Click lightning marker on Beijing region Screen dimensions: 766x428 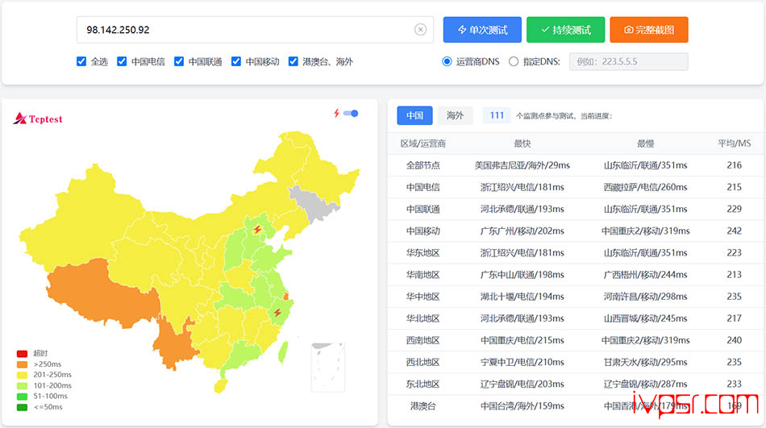(x=257, y=229)
